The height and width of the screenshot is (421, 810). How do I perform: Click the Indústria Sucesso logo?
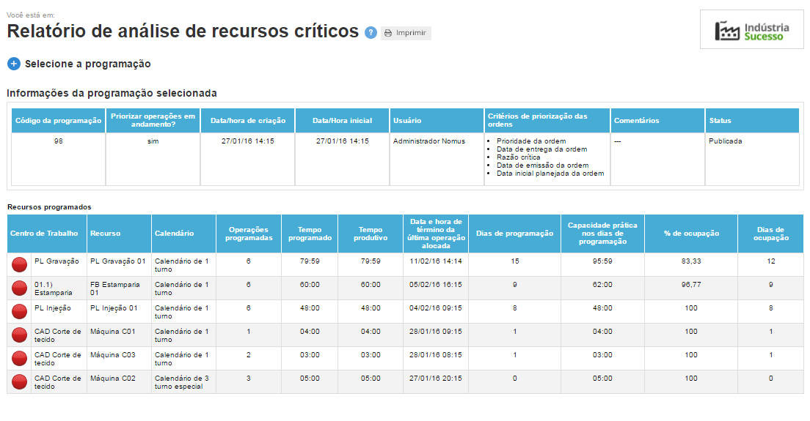[x=752, y=30]
